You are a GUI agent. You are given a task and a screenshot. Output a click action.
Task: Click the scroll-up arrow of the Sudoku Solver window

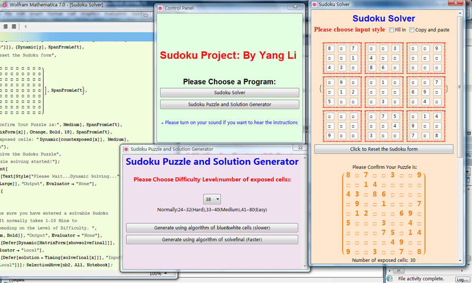coord(460,13)
